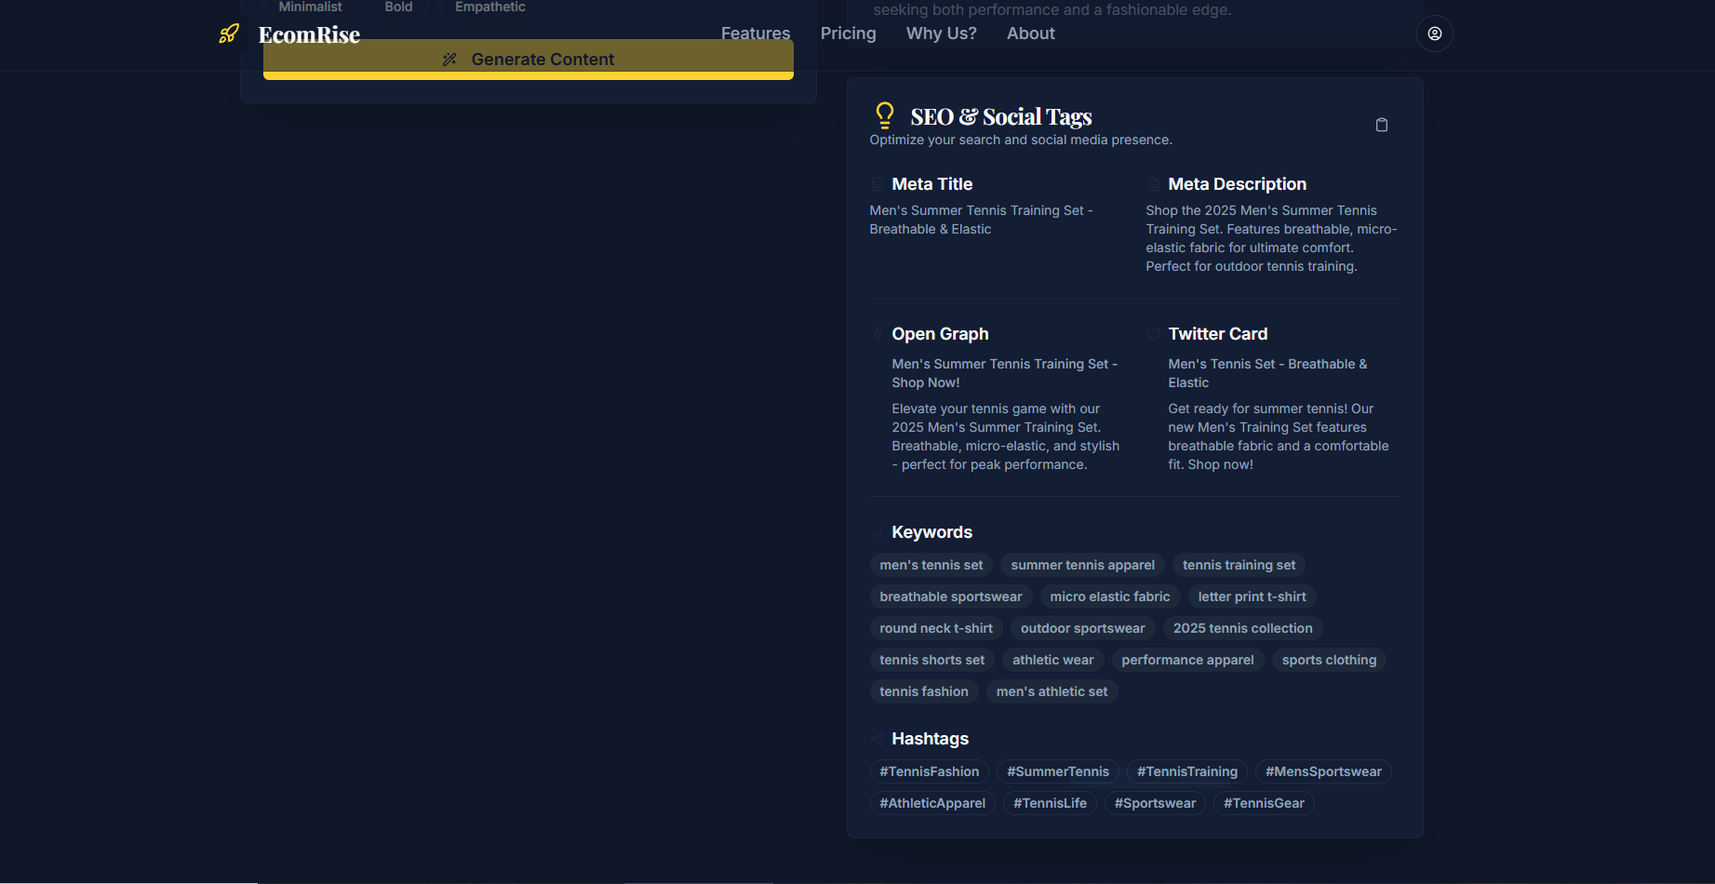Navigate to the About page

click(x=1030, y=33)
